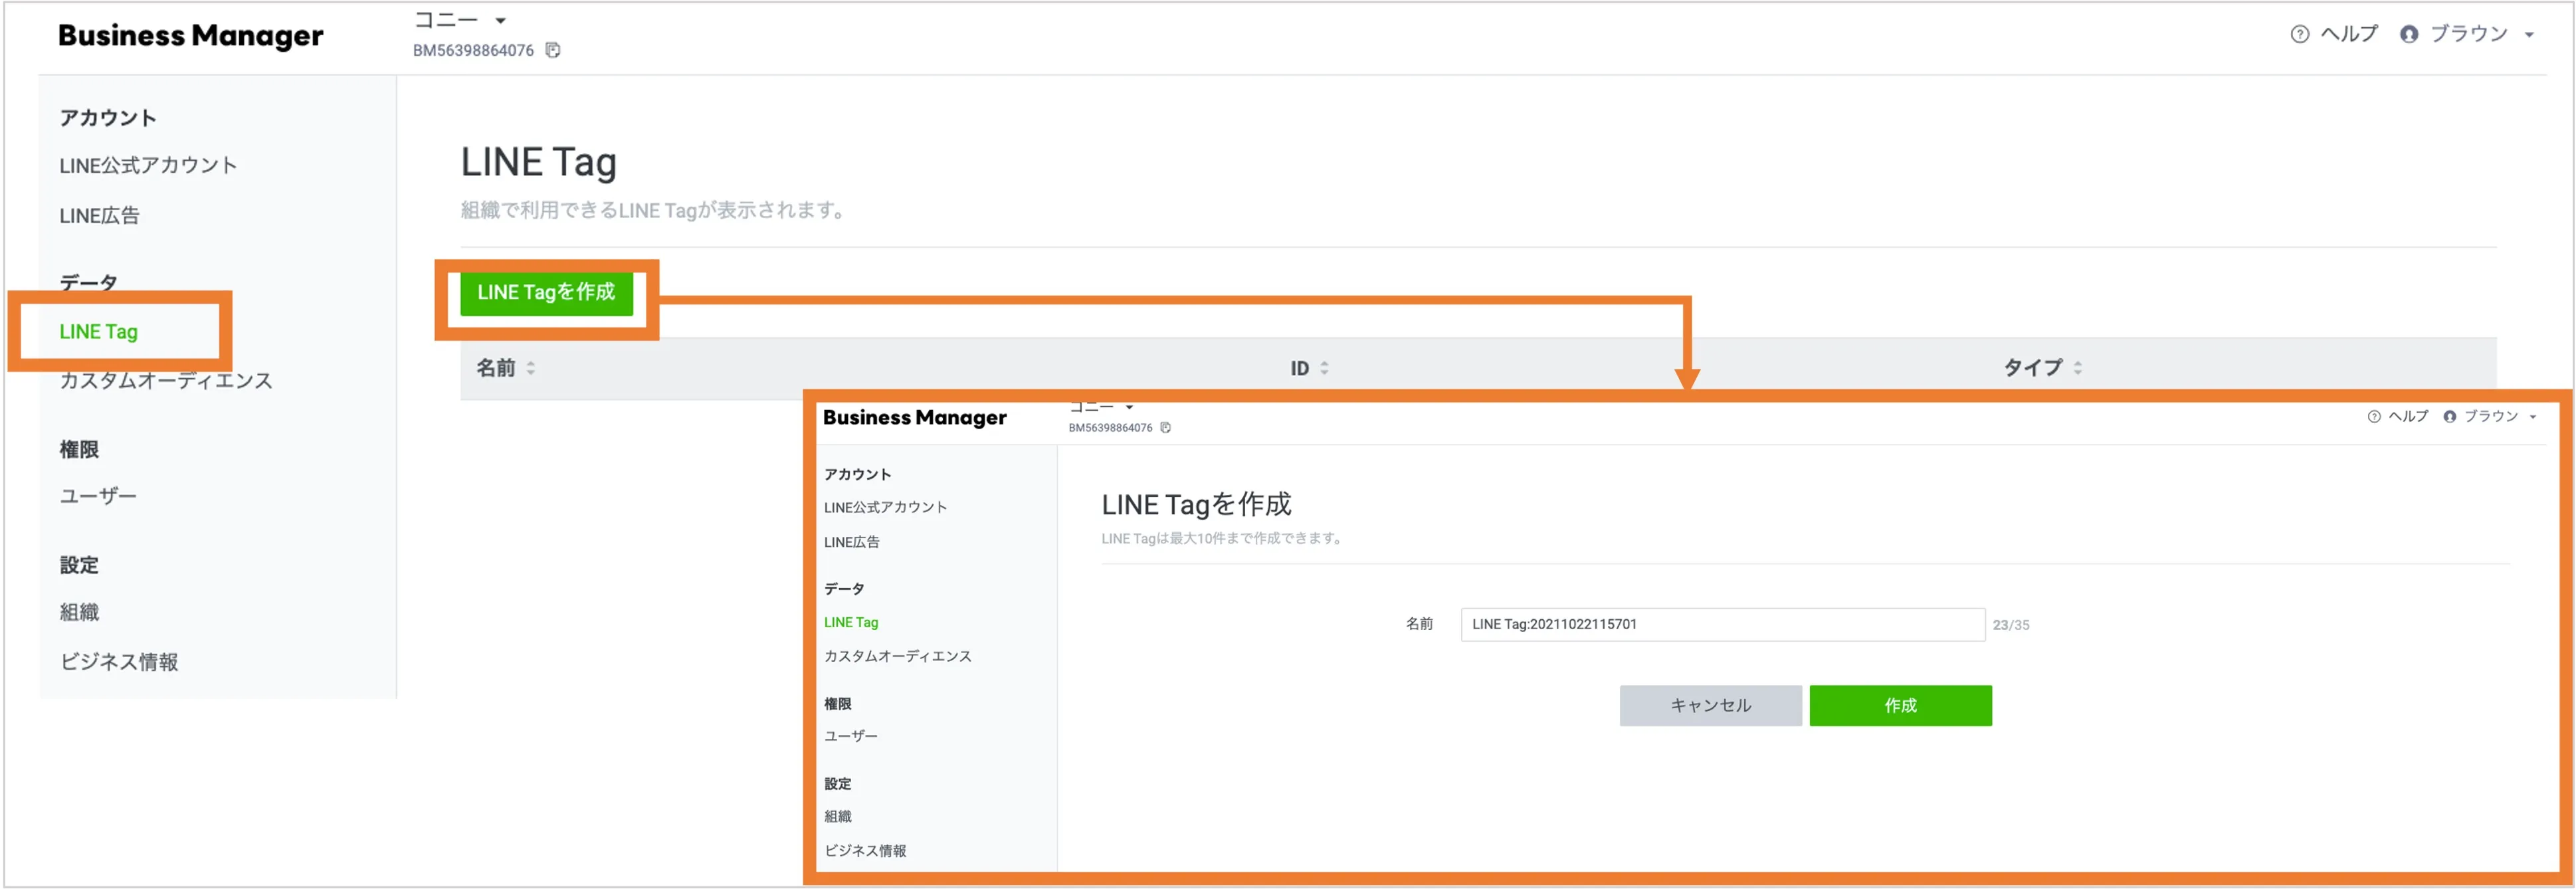
Task: Select LINE Tag in the main sidebar
Action: click(98, 332)
